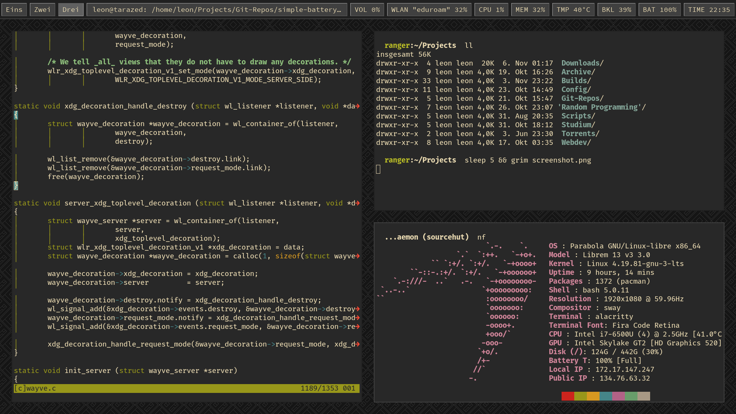
Task: Click the CPU 1% indicator
Action: pyautogui.click(x=491, y=10)
